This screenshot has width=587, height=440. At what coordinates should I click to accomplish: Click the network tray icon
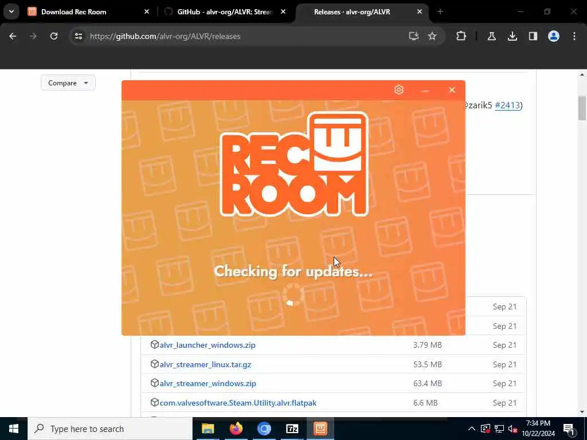tap(499, 429)
